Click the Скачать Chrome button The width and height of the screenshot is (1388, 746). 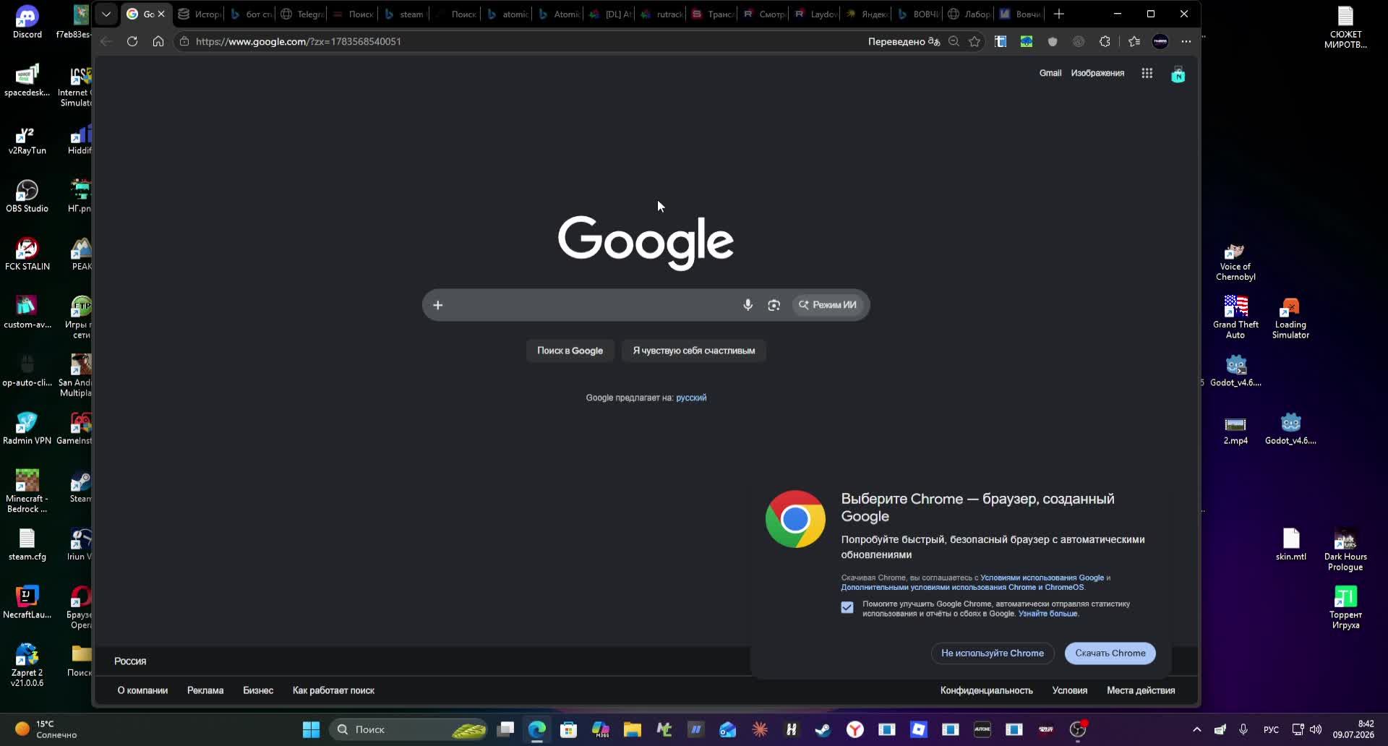click(1110, 653)
